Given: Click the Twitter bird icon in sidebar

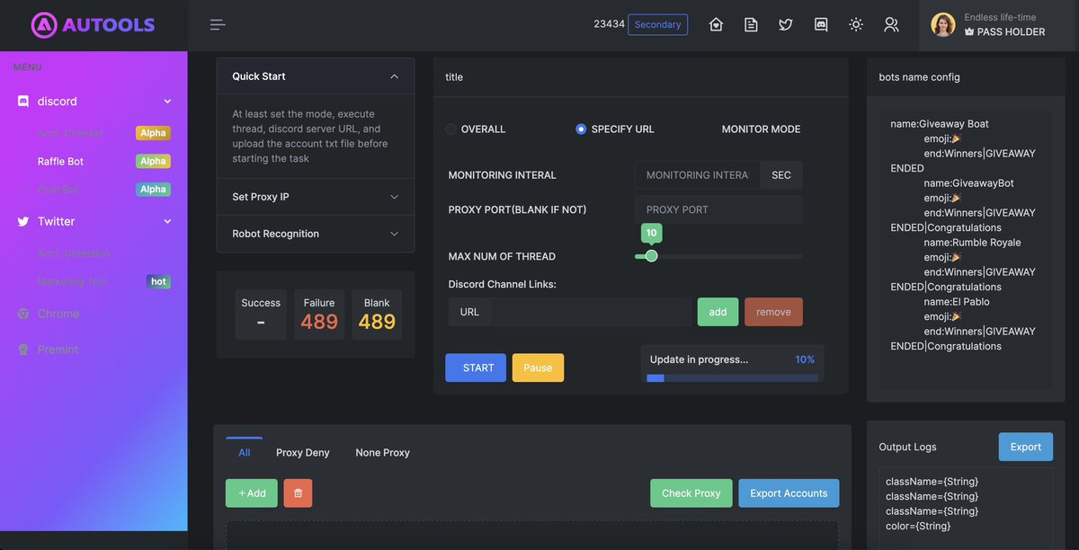Looking at the screenshot, I should coord(23,221).
